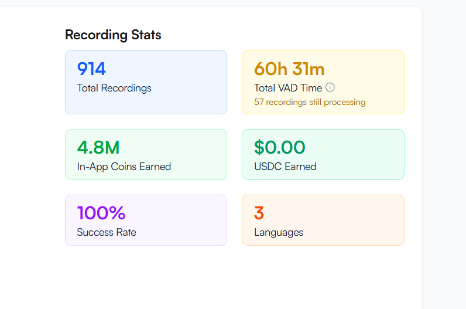Click the 'Recording Stats' heading
Viewport: 466px width, 309px height.
tap(113, 35)
